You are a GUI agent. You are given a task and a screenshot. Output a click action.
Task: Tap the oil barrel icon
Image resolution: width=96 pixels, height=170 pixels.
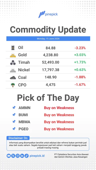point(13,48)
